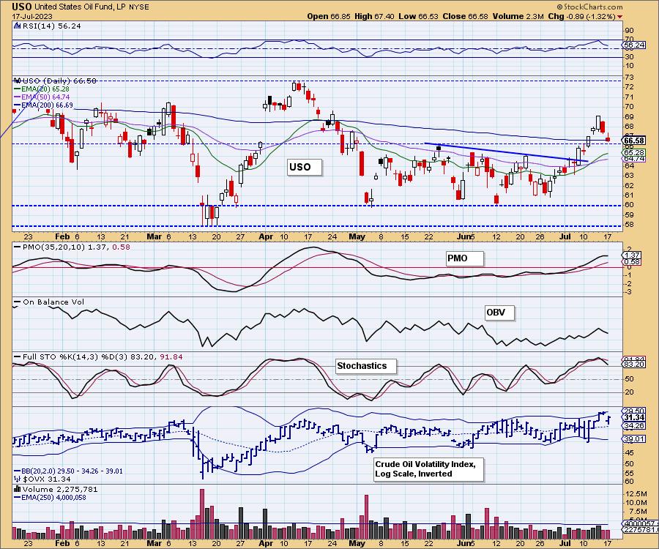Click the EMA(20) 65.28 legend entry

click(42, 89)
